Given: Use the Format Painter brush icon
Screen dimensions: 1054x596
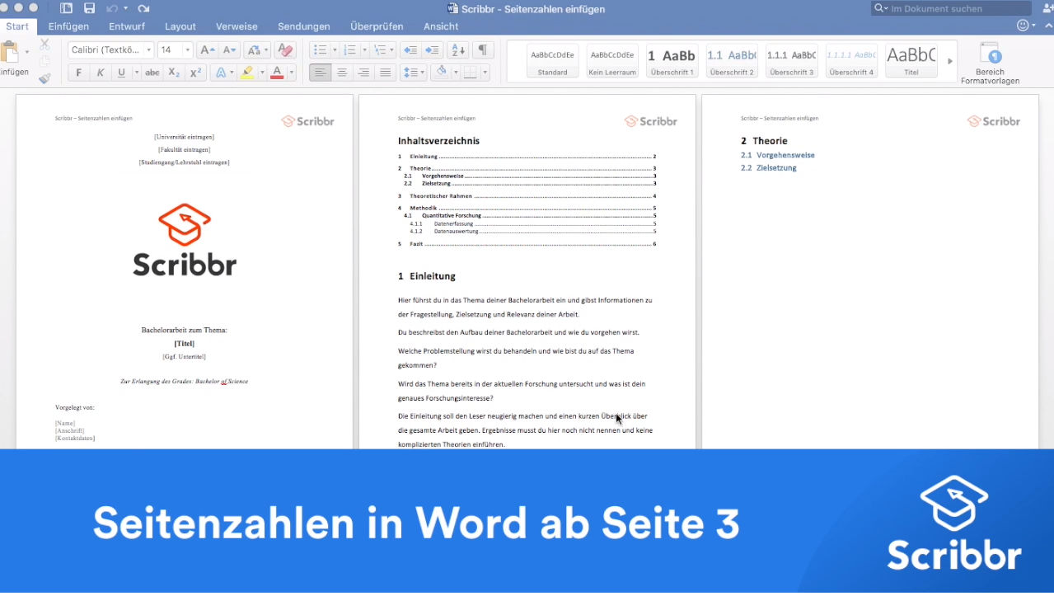Looking at the screenshot, I should tap(45, 78).
